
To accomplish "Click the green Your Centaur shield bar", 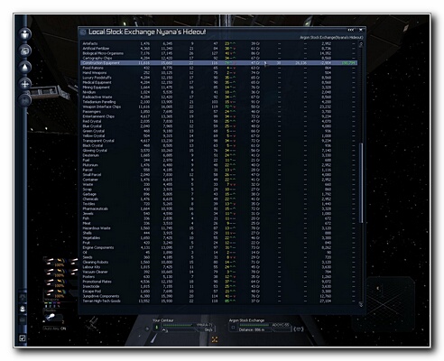I will click(177, 325).
